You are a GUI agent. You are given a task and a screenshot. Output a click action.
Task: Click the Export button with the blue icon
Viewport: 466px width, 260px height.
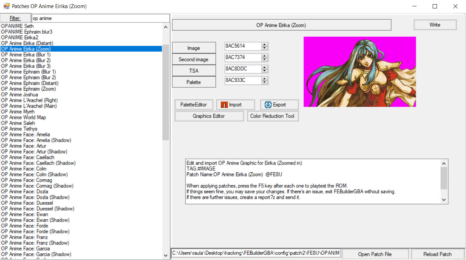pyautogui.click(x=279, y=105)
